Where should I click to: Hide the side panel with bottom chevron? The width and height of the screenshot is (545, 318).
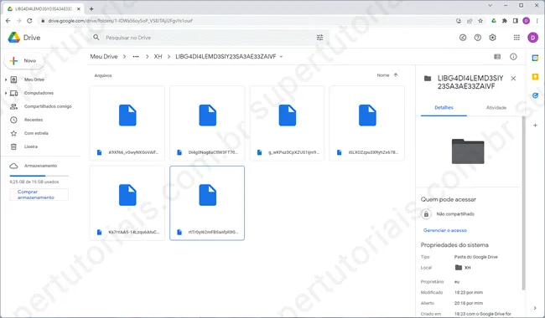535,308
